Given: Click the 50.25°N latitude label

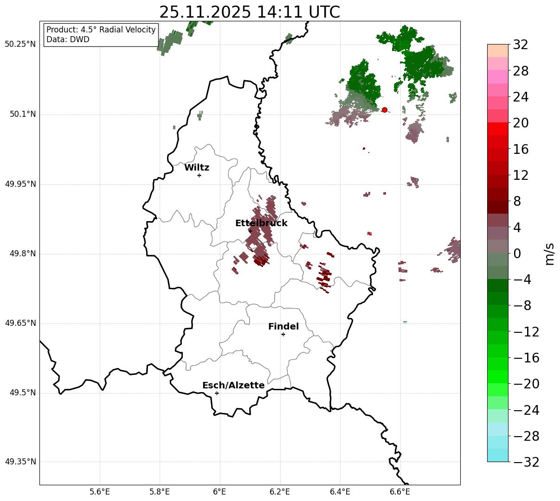Looking at the screenshot, I should click(20, 44).
